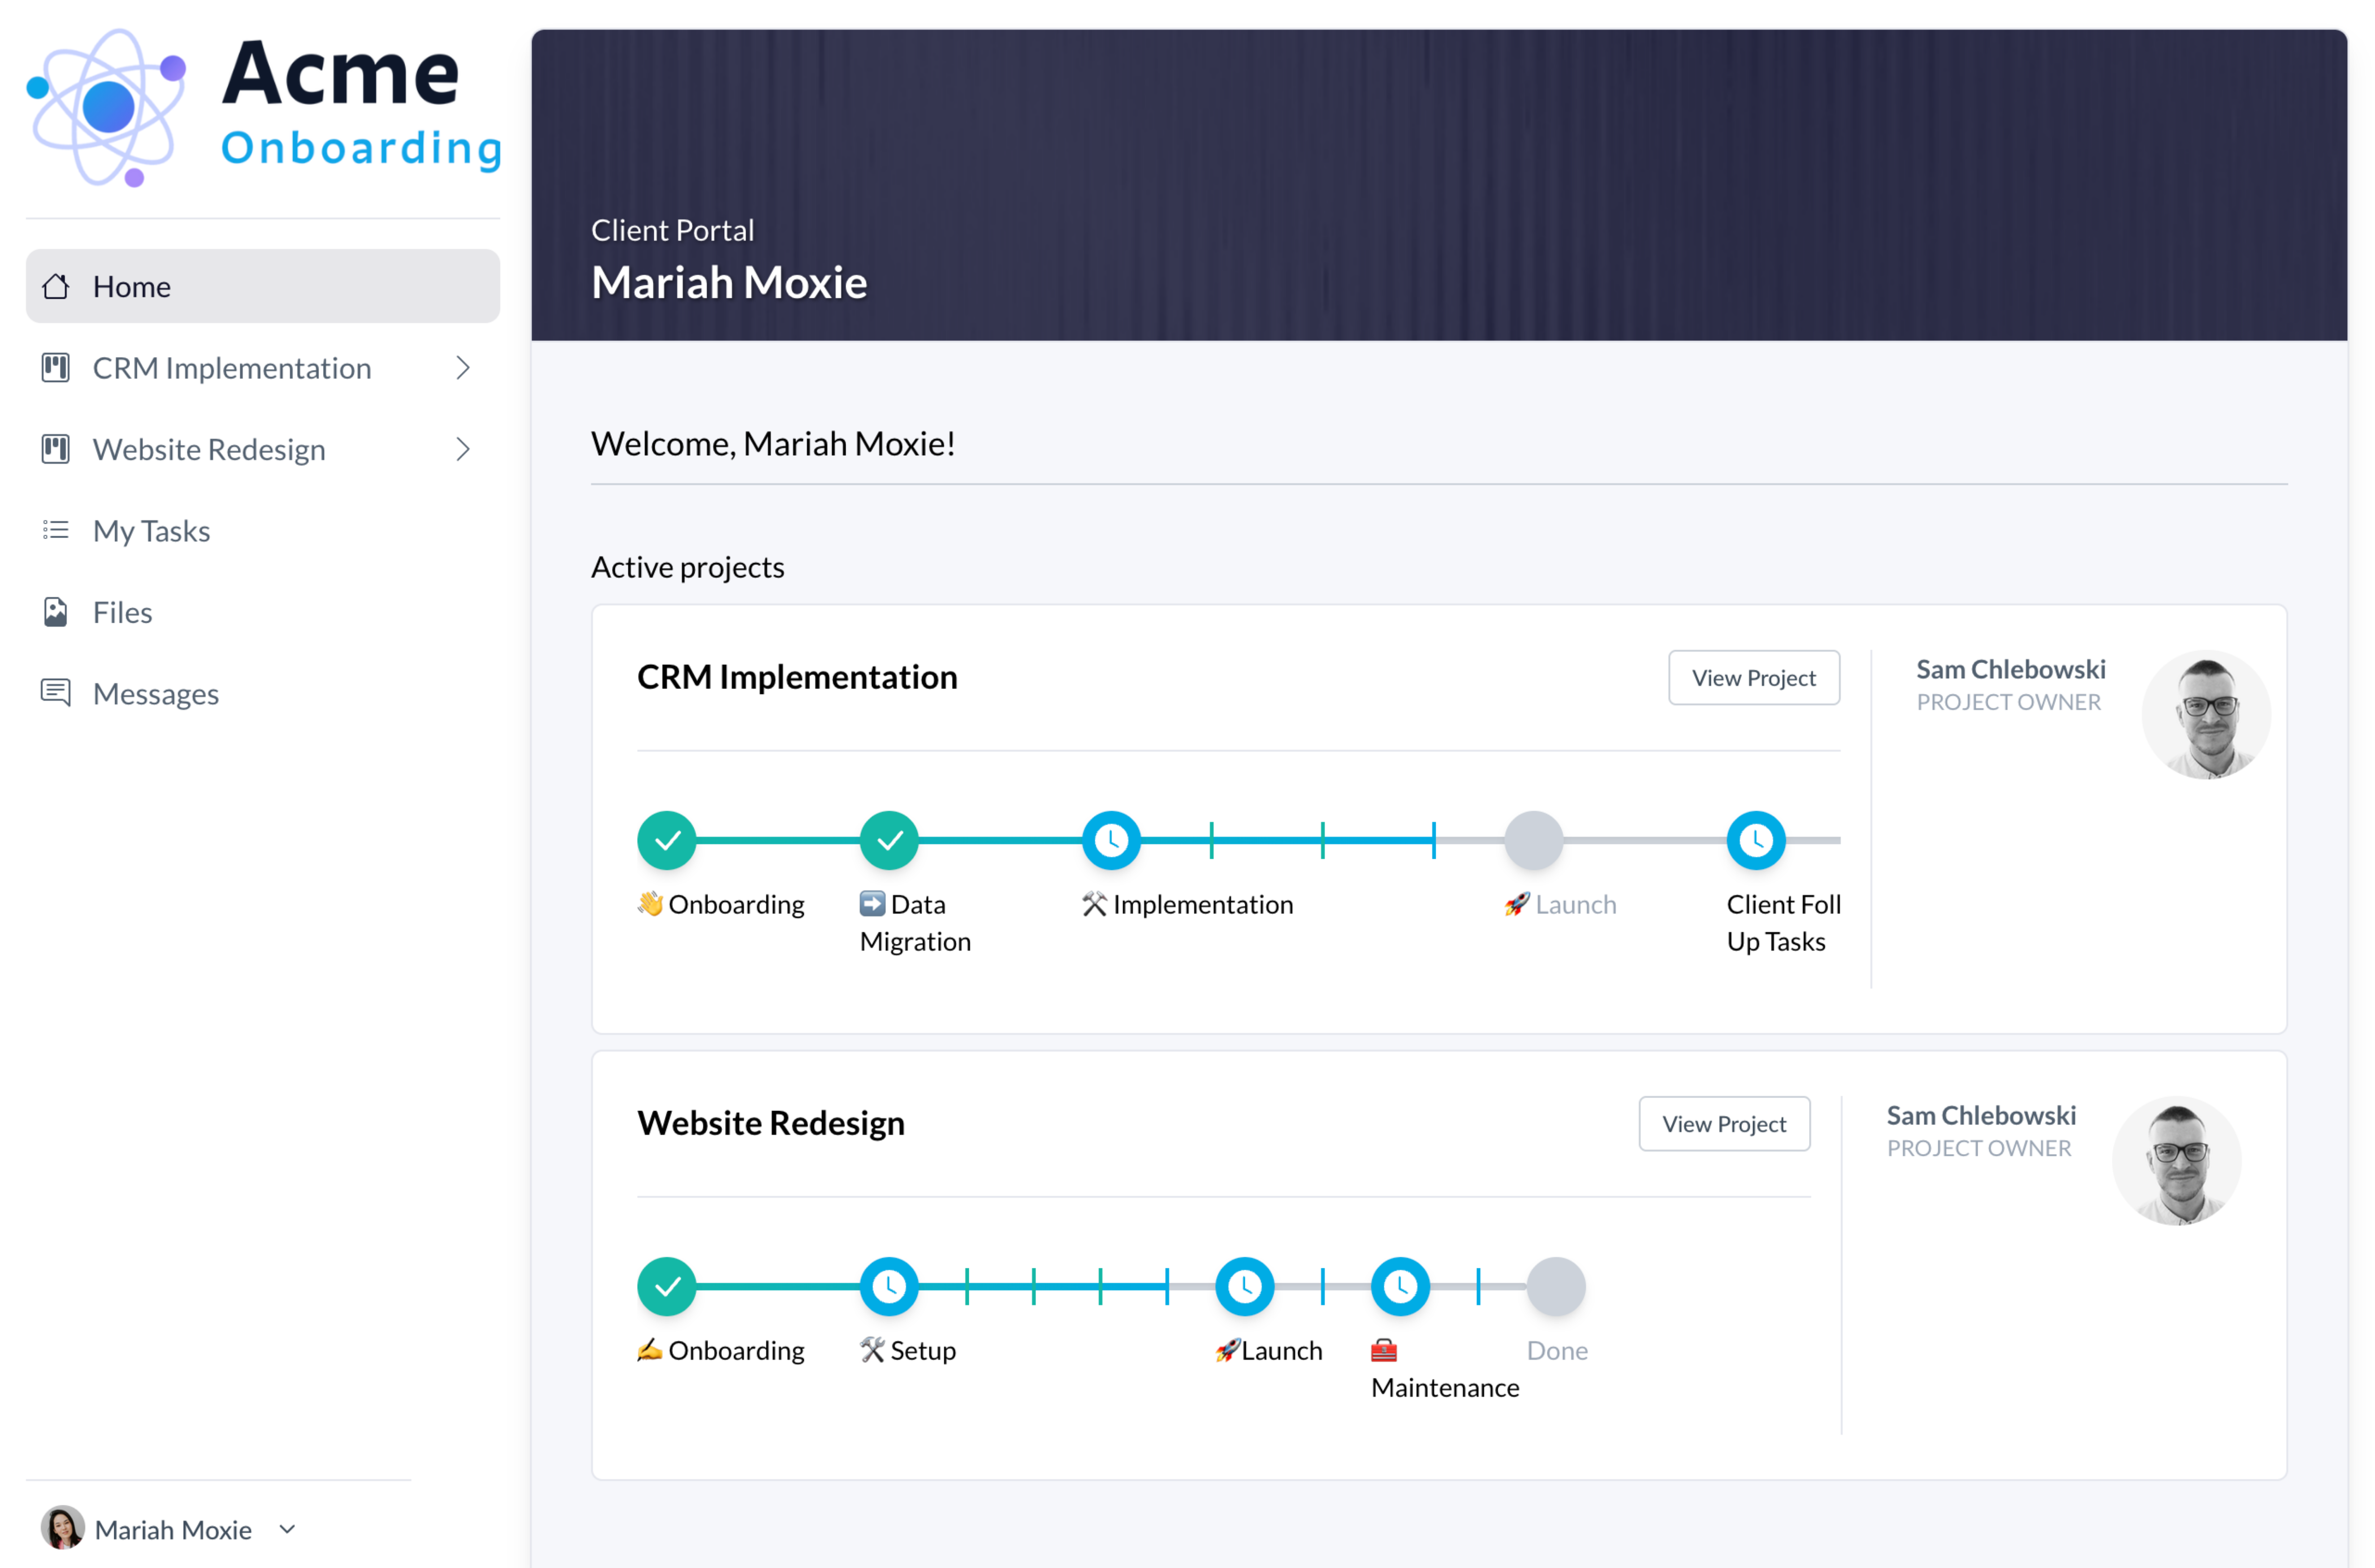The height and width of the screenshot is (1568, 2375).
Task: Expand the CRM Implementation sidebar chevron
Action: pos(463,368)
